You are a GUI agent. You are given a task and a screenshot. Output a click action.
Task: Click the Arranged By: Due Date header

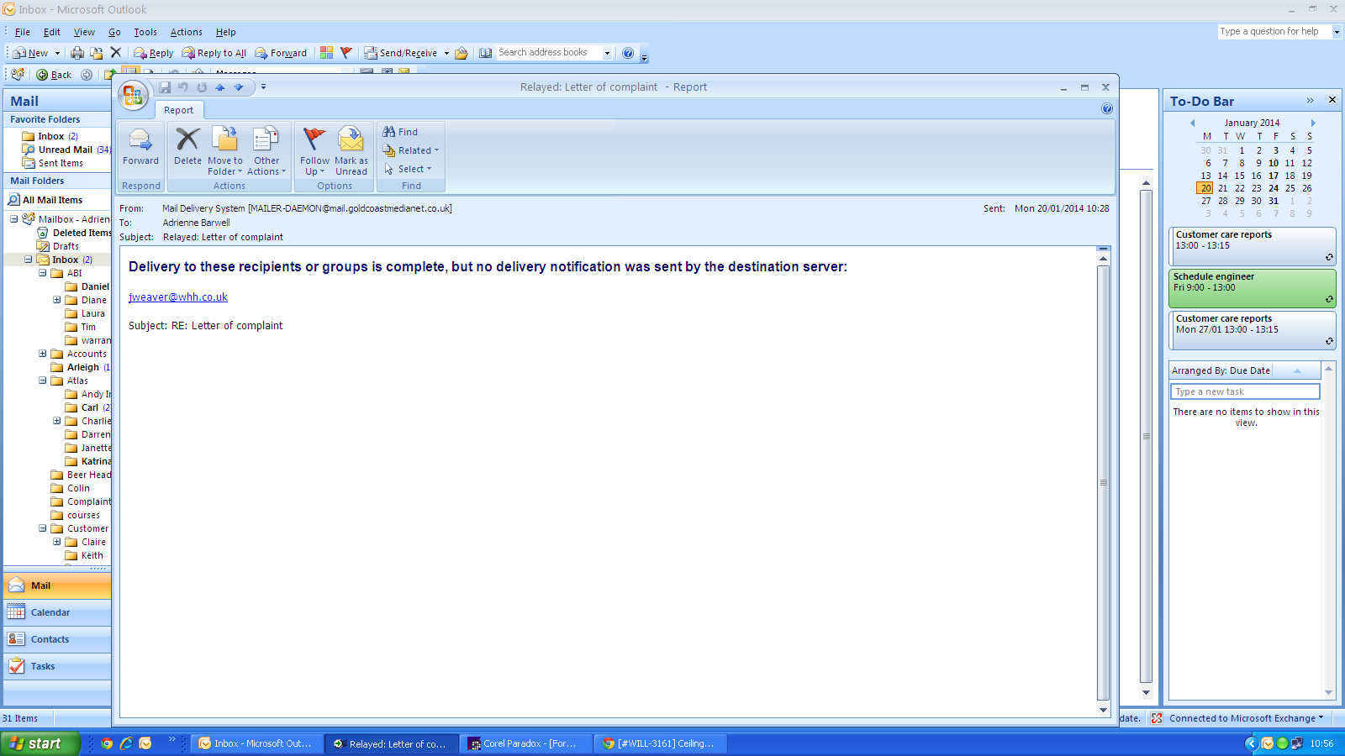tap(1221, 370)
